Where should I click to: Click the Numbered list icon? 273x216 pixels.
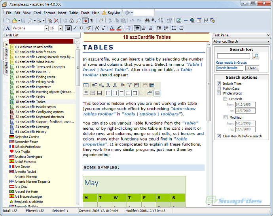point(181,28)
